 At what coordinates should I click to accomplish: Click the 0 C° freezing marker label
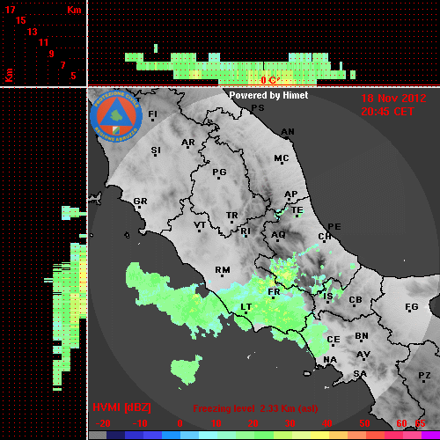coord(269,80)
